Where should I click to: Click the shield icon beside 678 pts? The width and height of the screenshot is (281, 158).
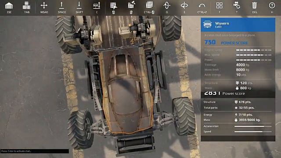[x=236, y=102]
